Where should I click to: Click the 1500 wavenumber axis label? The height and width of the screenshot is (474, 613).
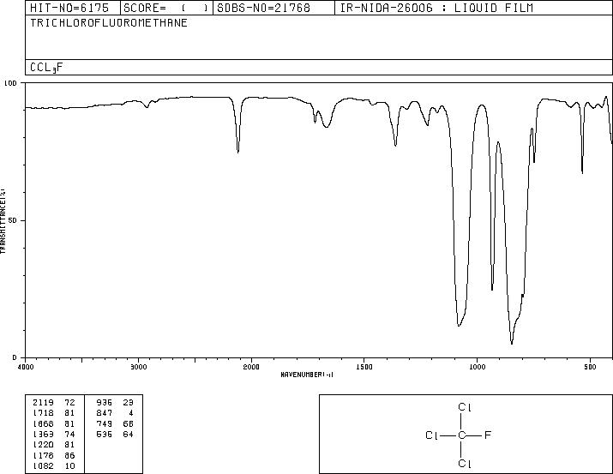coord(364,367)
